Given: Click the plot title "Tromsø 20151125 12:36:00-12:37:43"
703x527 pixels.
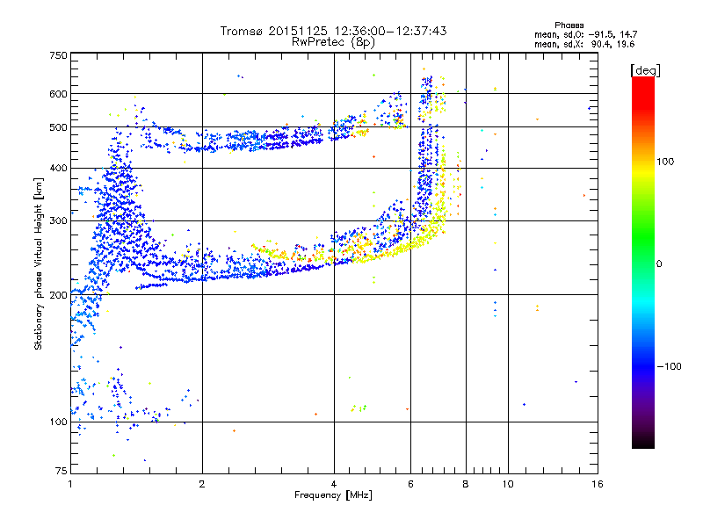Looking at the screenshot, I should [334, 31].
